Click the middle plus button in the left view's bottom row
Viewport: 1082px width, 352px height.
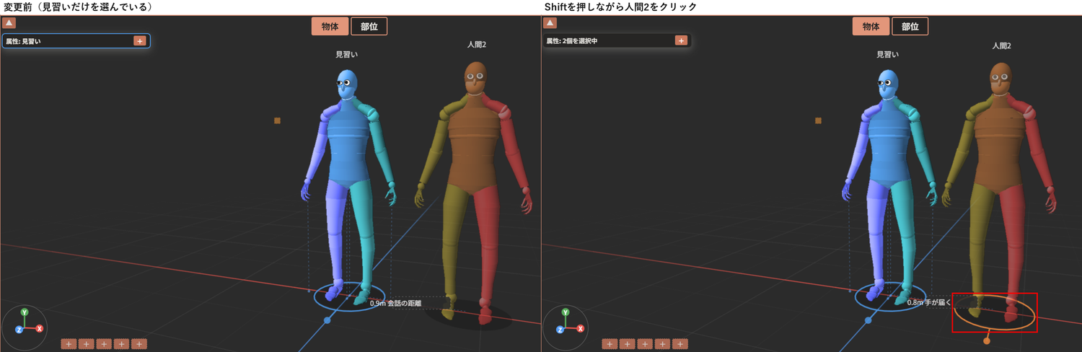[104, 344]
